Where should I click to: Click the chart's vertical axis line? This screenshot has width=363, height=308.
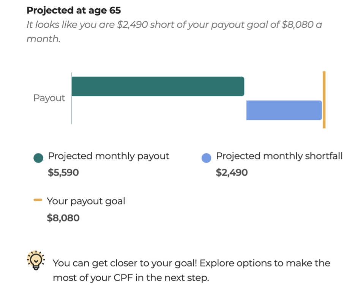[72, 98]
